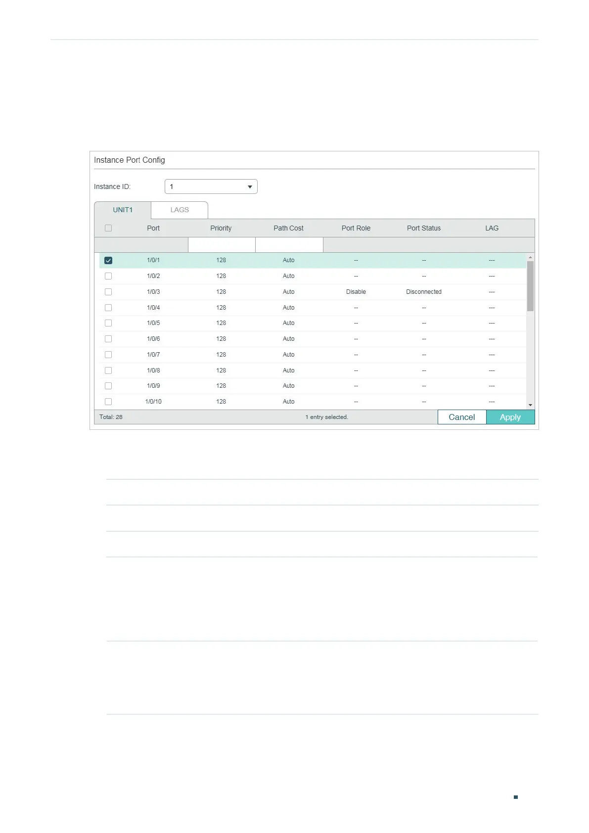Click the scrollbar up arrow

530,258
